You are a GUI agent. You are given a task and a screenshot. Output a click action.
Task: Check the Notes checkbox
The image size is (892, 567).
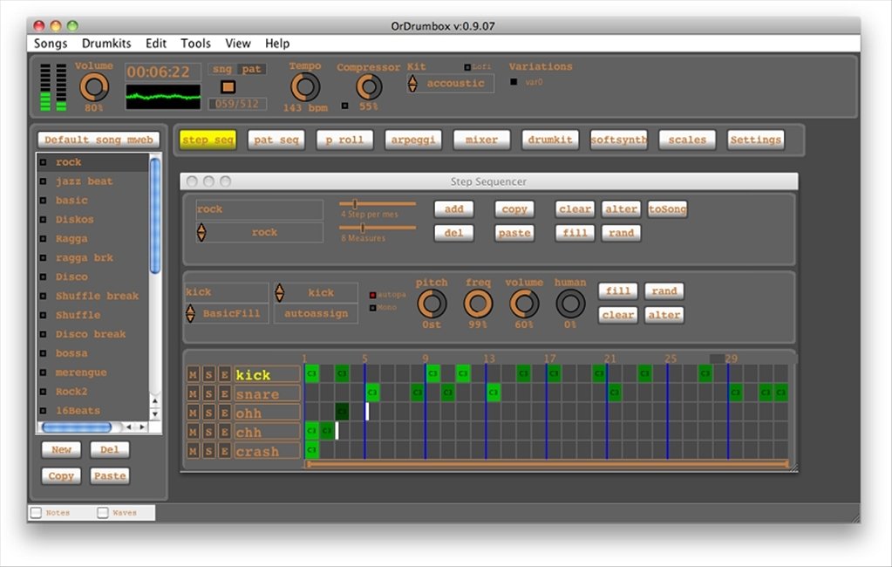(x=37, y=513)
